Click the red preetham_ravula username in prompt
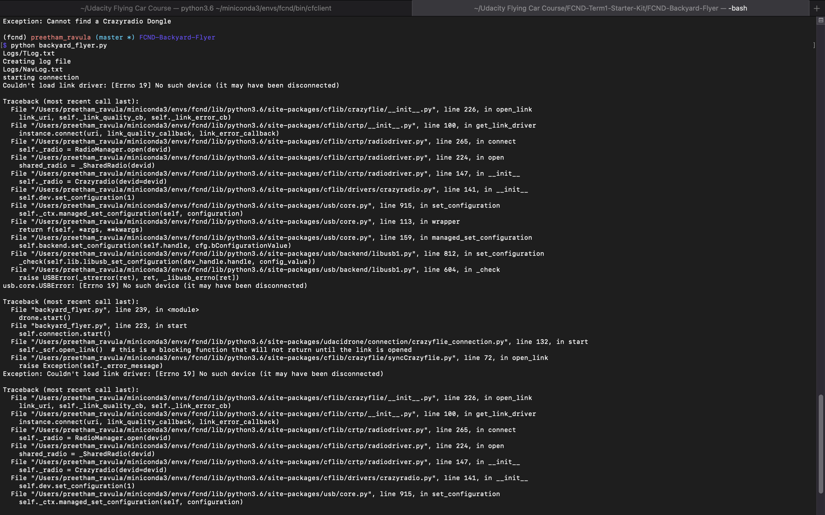The image size is (825, 515). [x=61, y=37]
